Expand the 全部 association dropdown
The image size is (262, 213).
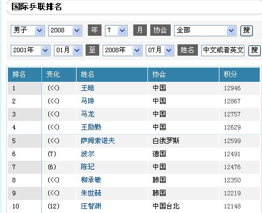pos(205,31)
